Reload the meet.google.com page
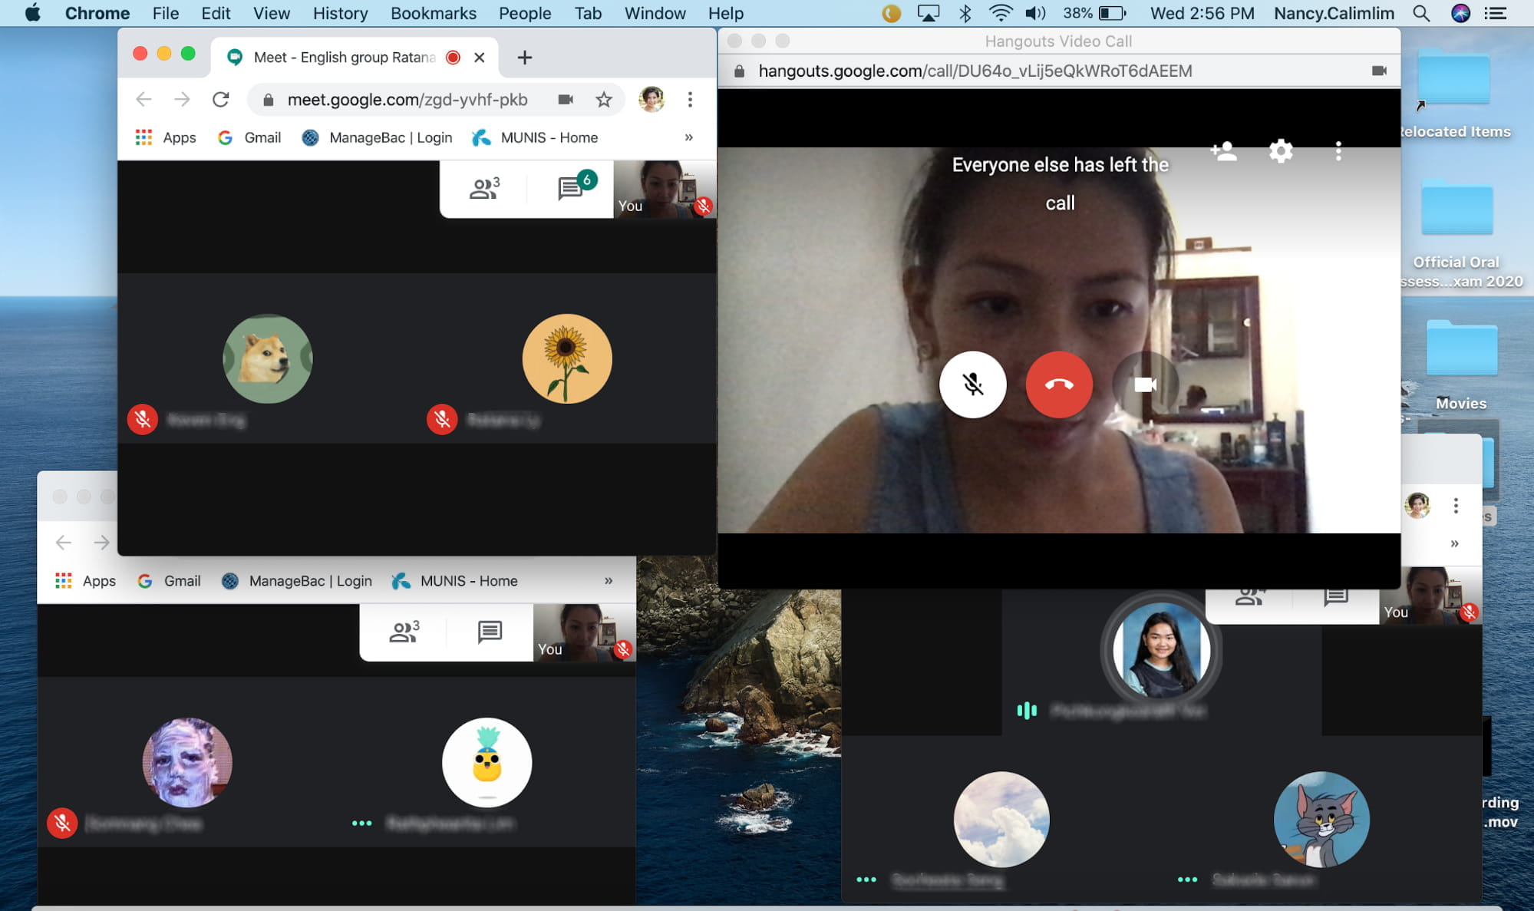 tap(221, 100)
